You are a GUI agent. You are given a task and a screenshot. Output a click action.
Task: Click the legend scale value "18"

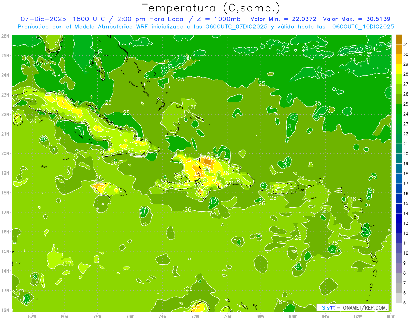pos(406,173)
